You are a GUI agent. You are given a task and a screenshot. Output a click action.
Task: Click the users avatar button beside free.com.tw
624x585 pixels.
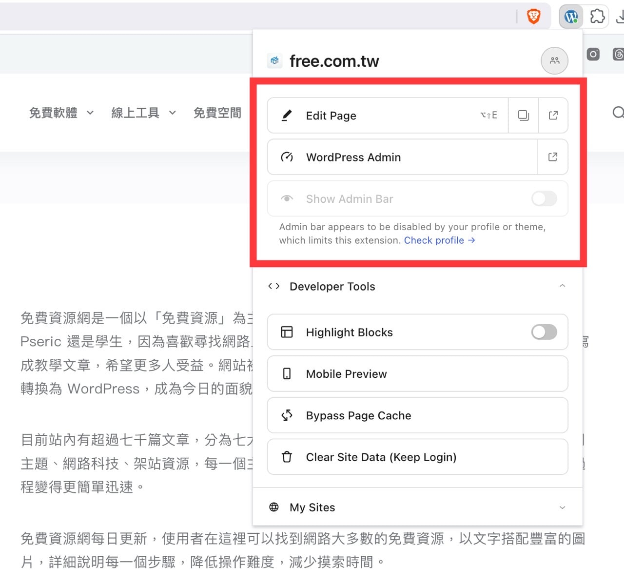(x=554, y=60)
